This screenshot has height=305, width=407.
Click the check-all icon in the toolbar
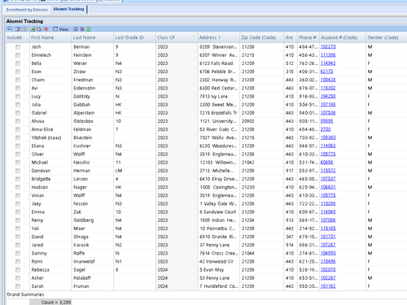[x=76, y=29]
